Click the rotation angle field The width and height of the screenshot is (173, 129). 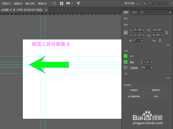point(137,40)
